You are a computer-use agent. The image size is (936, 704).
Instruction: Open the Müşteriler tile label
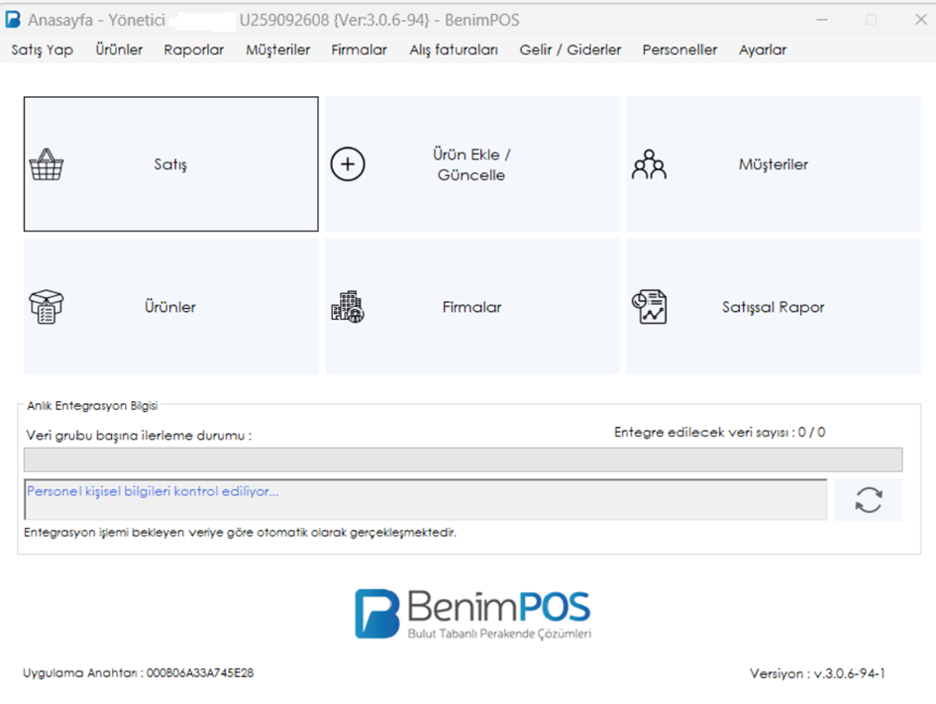(774, 164)
